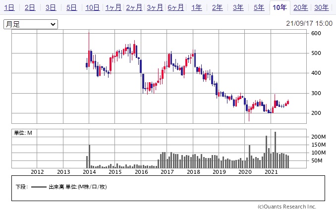Click the 400 price axis label
Screen dimensions: 336x212
pyautogui.click(x=316, y=73)
